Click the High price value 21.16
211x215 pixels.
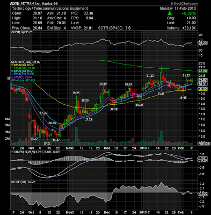coord(38,18)
